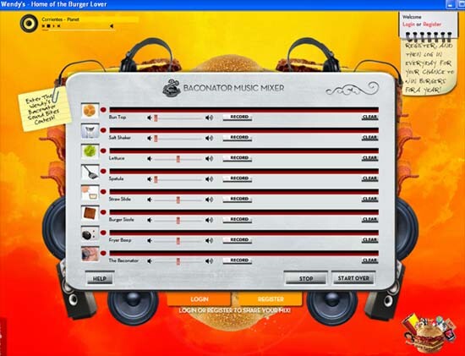
Task: Click the quiet speaker icon on the Fryer Beep track
Action: click(150, 241)
